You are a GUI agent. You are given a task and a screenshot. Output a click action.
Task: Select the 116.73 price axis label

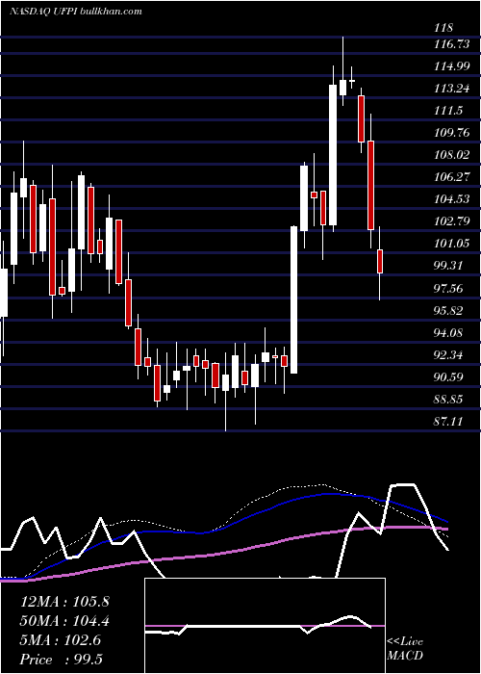point(451,44)
